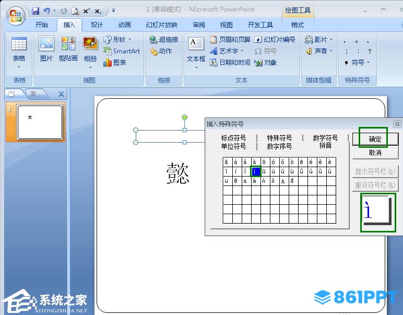This screenshot has width=403, height=315.
Task: Click the 懿 character on the slide
Action: [x=177, y=173]
